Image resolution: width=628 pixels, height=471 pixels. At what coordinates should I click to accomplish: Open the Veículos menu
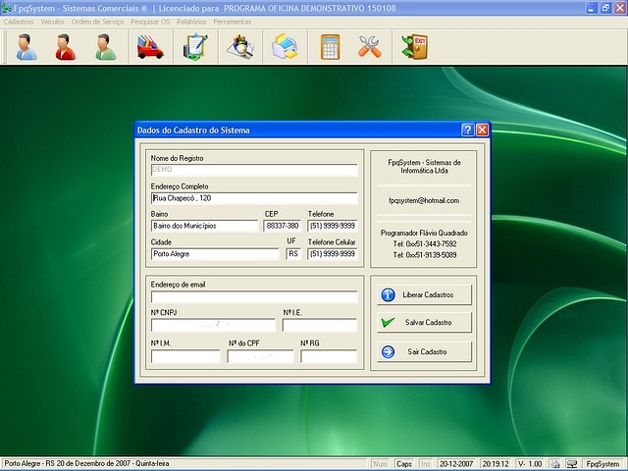pos(52,22)
